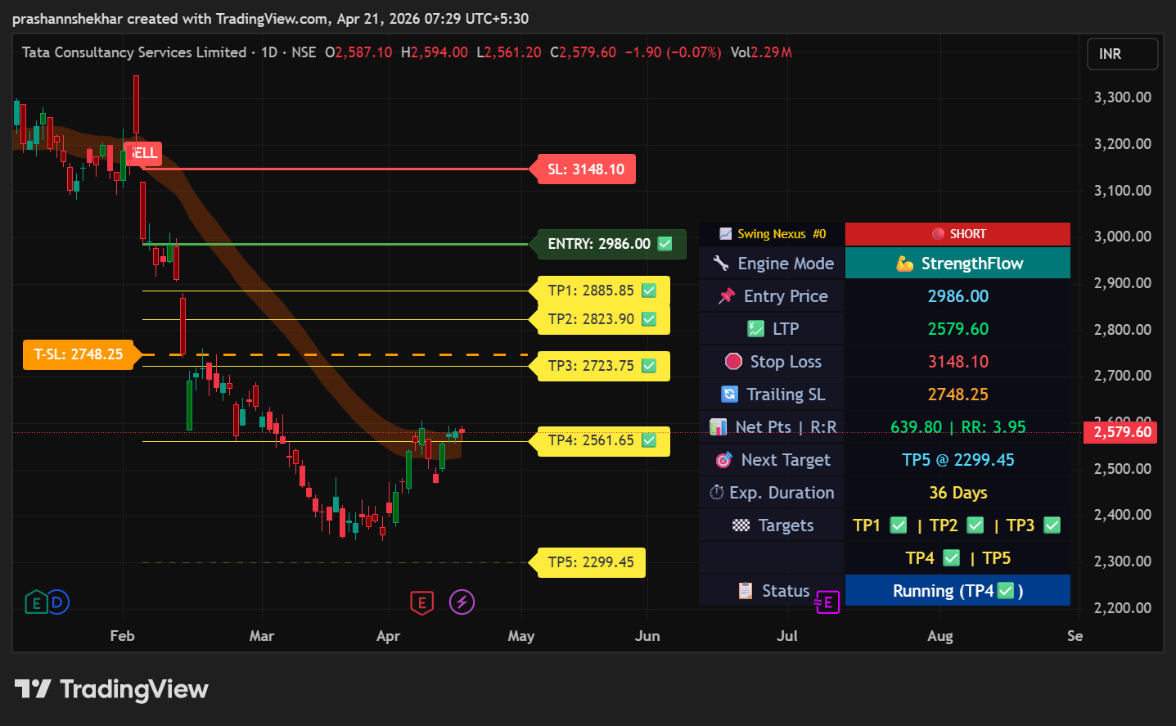Click the red SHORT header cell

(x=957, y=234)
